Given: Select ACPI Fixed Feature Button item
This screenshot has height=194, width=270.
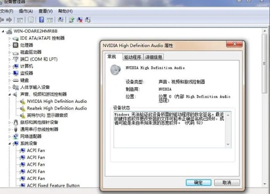Looking at the screenshot, I should (x=53, y=186).
